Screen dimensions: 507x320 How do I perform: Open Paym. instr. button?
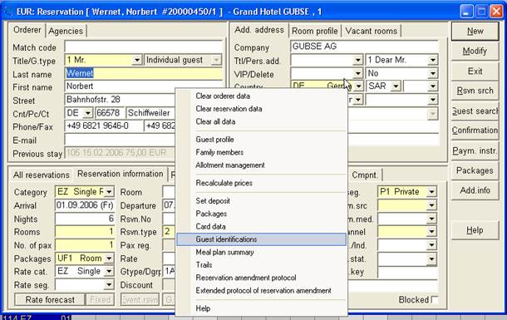click(x=475, y=150)
